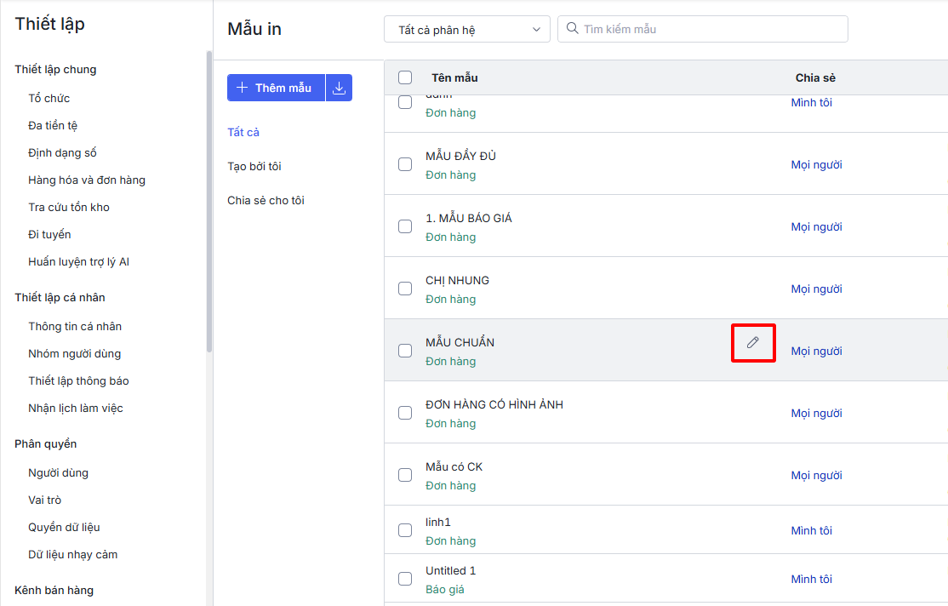Select the checkbox for CHỊ NHUNG
948x606 pixels.
tap(405, 289)
